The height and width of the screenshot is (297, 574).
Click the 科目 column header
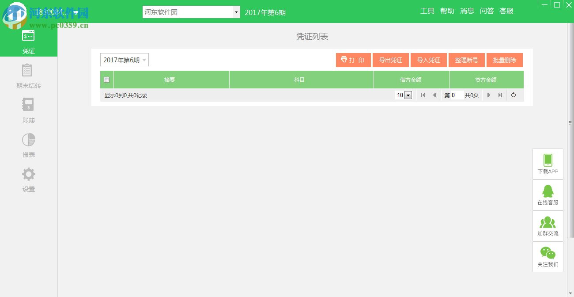click(x=302, y=80)
